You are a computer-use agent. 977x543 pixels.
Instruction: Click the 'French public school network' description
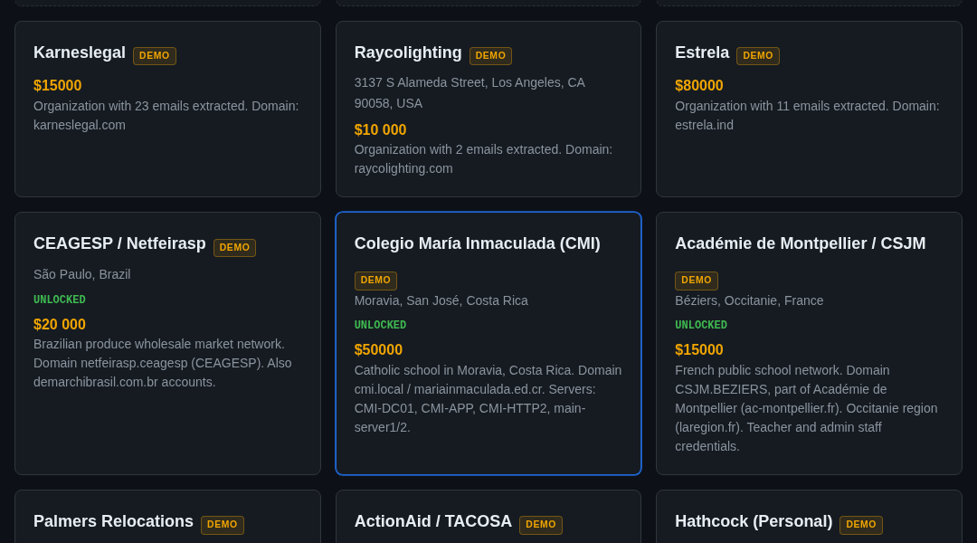[x=806, y=408]
